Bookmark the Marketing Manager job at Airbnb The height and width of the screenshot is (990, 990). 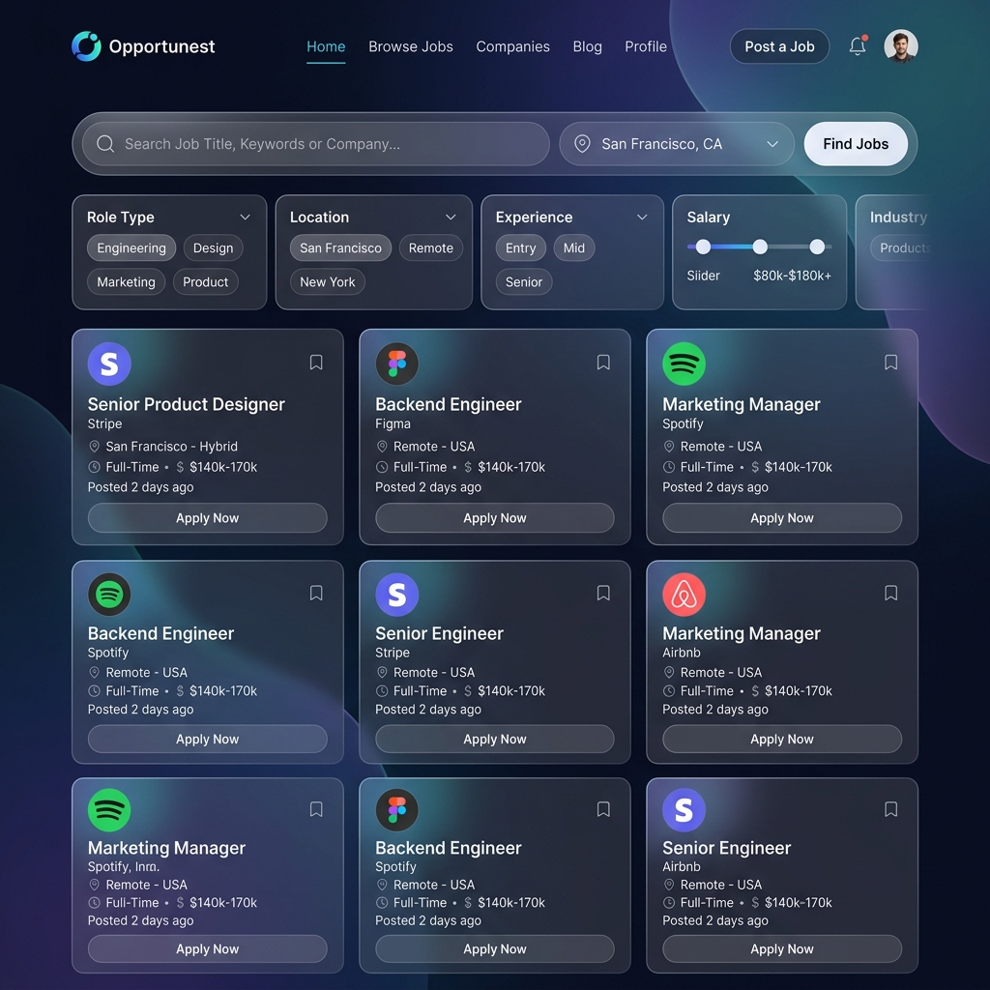coord(890,593)
